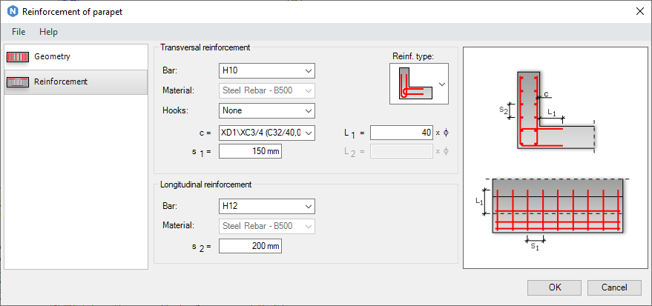Select the Geometry item in sidebar
The height and width of the screenshot is (306, 652).
[x=52, y=56]
